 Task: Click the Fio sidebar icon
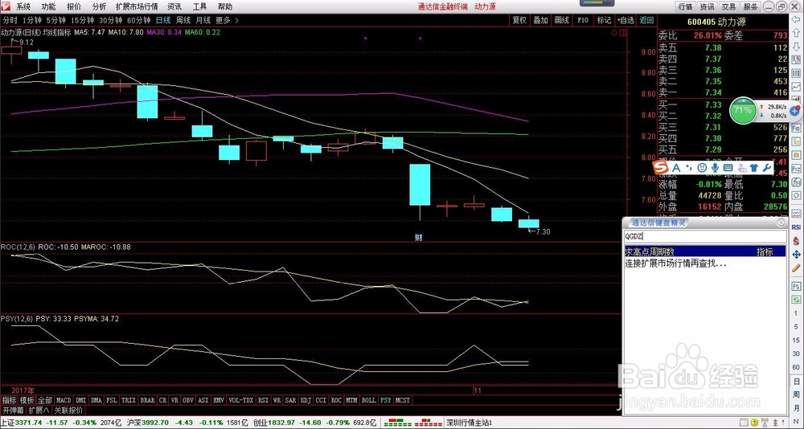(x=796, y=128)
